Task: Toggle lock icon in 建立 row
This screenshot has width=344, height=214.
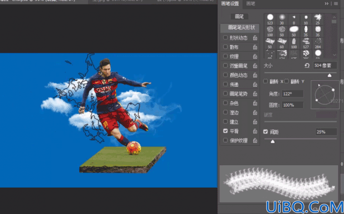Action: [255, 122]
